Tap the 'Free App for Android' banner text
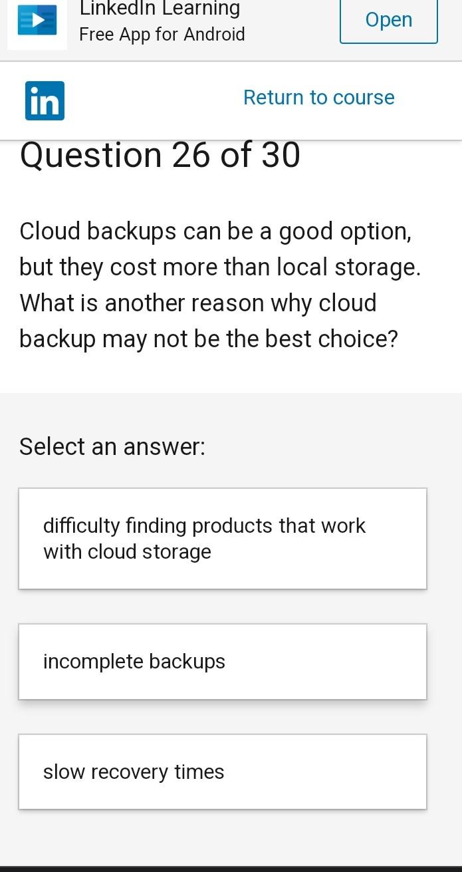 [x=162, y=35]
